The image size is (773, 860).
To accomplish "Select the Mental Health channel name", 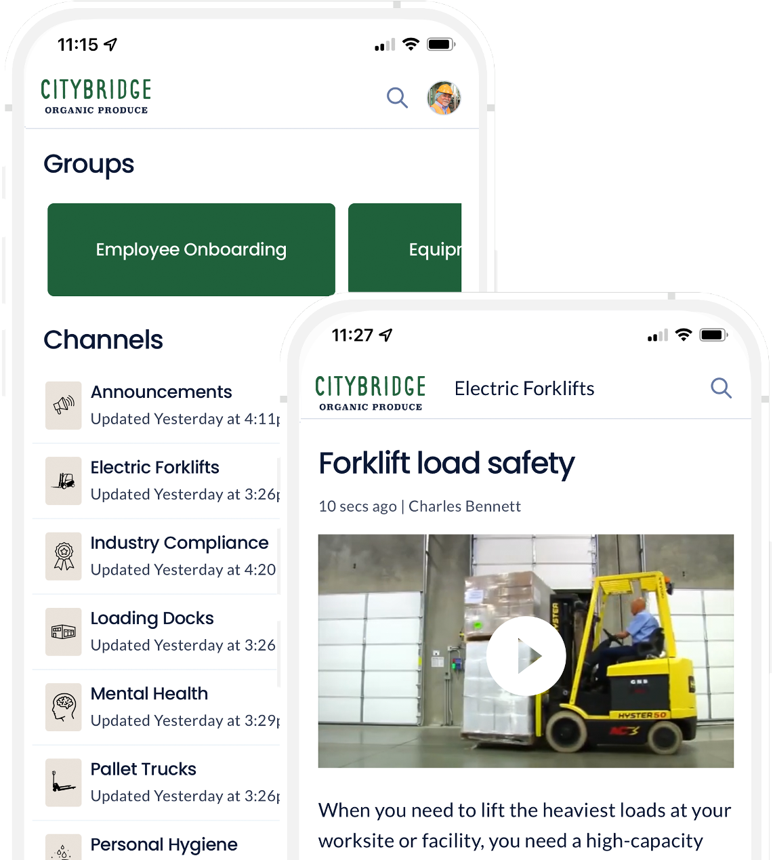I will pos(149,693).
